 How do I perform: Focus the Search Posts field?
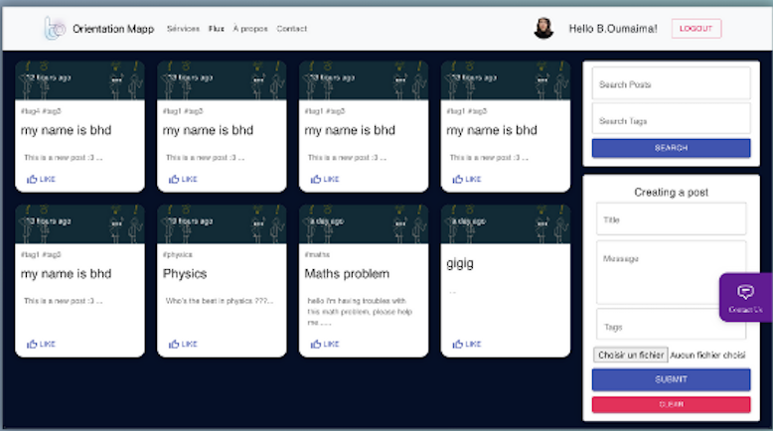[x=671, y=84]
